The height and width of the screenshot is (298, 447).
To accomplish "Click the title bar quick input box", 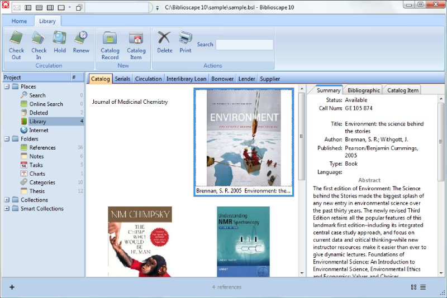I will point(117,7).
